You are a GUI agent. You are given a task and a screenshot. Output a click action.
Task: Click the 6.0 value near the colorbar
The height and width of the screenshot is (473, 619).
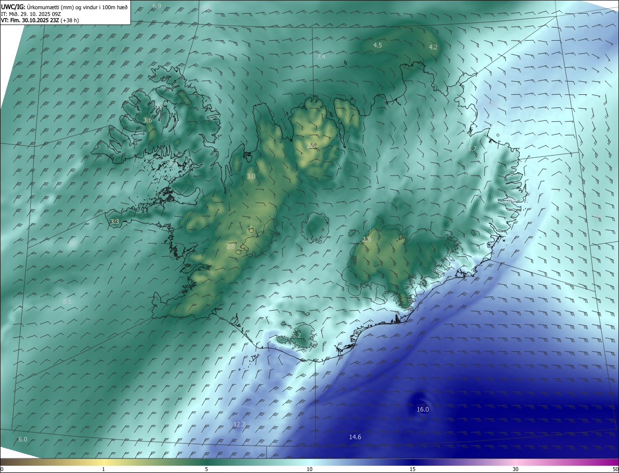coord(23,440)
